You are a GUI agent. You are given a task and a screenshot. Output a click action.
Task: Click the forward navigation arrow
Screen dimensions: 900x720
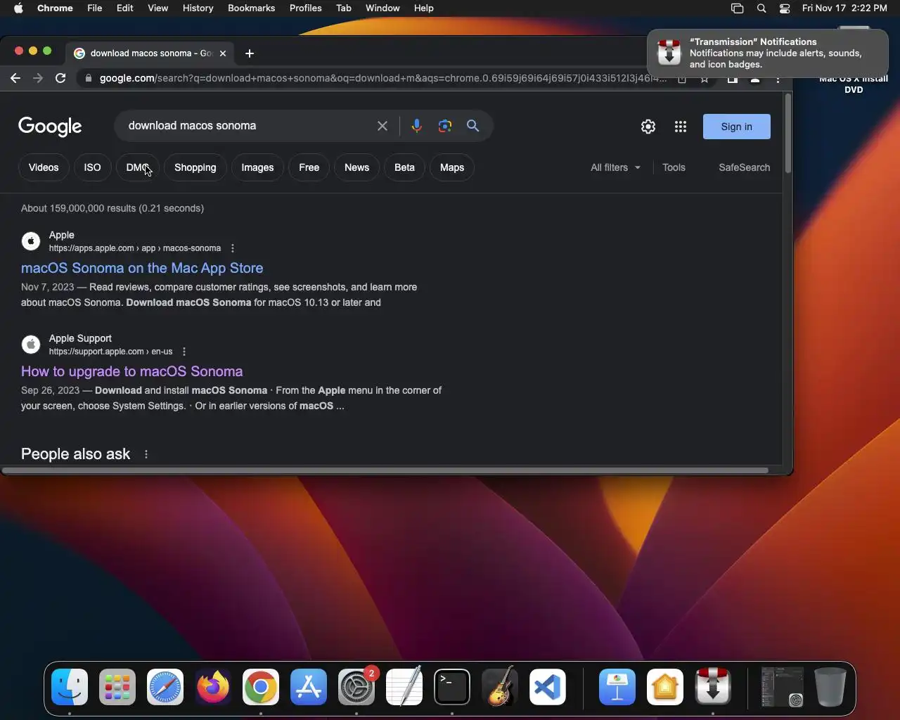tap(38, 78)
